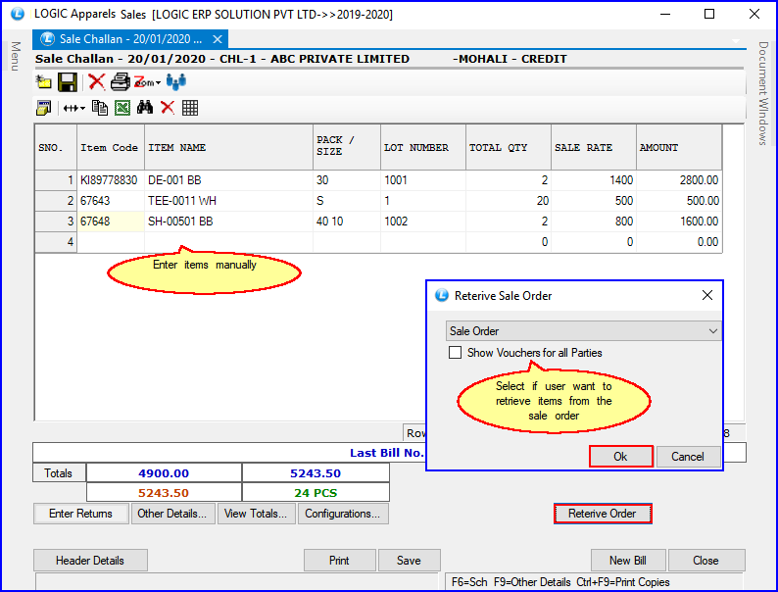The width and height of the screenshot is (778, 592).
Task: Click the Header Details button
Action: (90, 561)
